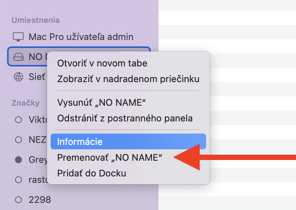The height and width of the screenshot is (210, 296).
Task: Choose Odstrániť z postranného panela
Action: click(x=125, y=118)
